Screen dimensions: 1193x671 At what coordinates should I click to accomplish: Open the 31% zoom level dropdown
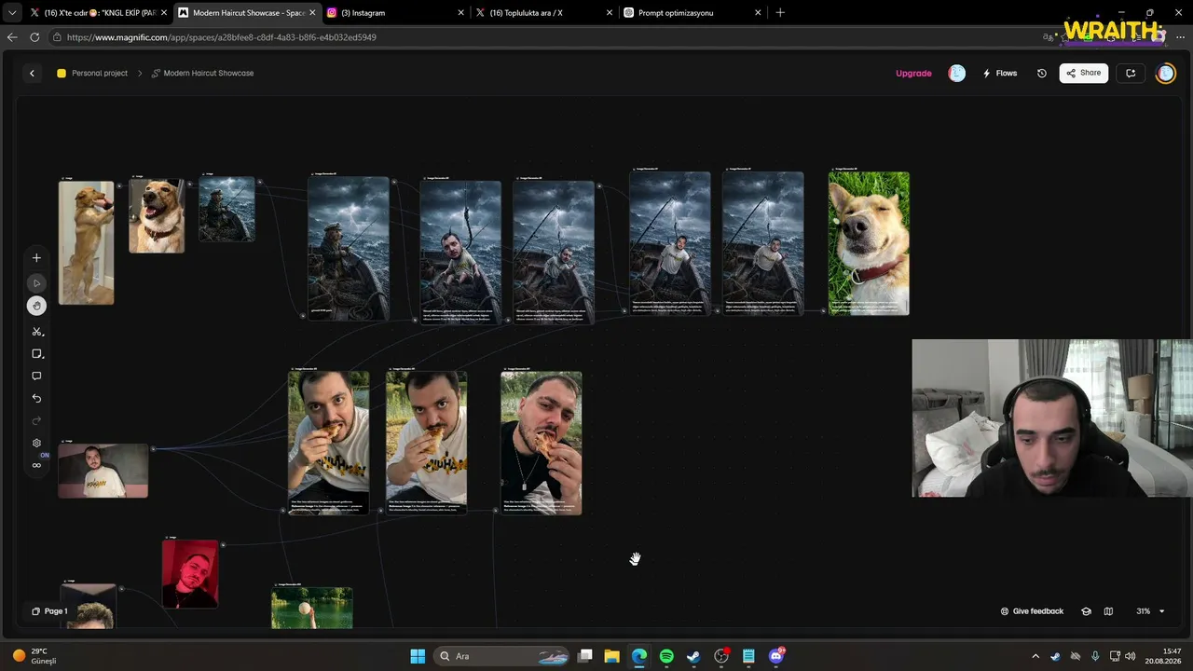tap(1150, 611)
